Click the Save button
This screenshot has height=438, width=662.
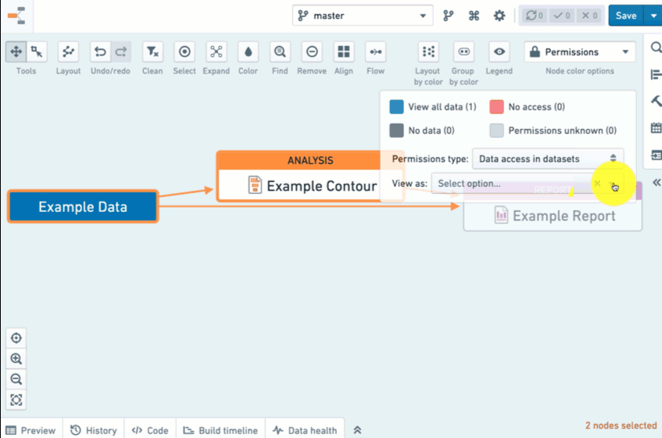click(x=626, y=16)
